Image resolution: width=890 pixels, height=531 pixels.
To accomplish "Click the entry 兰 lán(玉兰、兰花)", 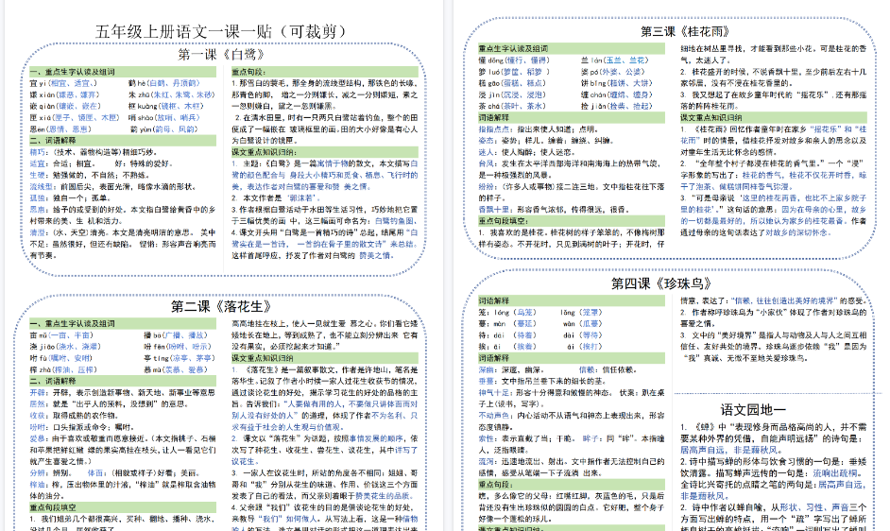I will coord(614,60).
